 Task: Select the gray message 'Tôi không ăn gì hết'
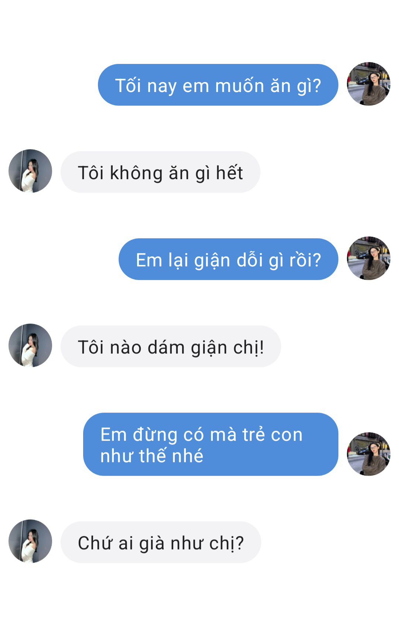(x=160, y=172)
